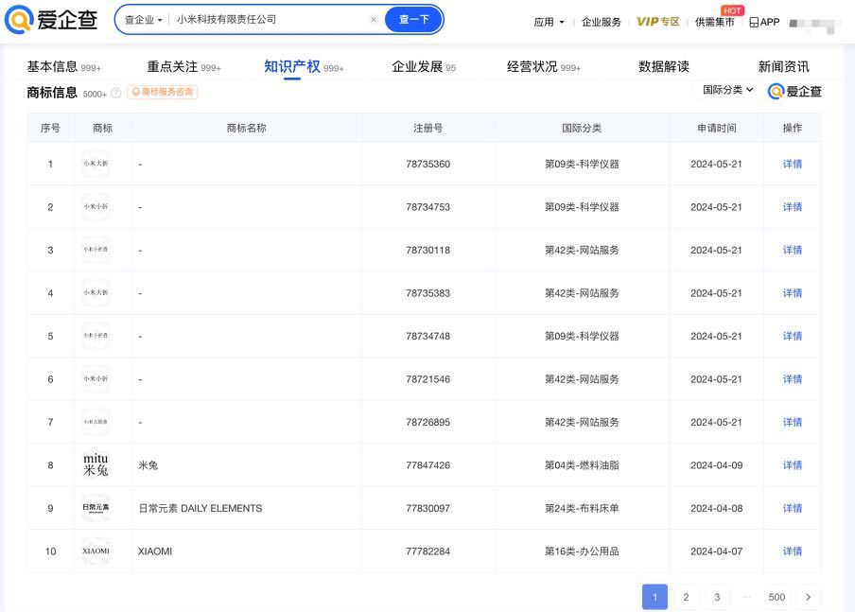Open 详情 for registration 78734753

tap(793, 207)
